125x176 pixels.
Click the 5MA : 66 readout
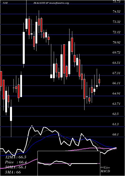[x=13, y=172]
